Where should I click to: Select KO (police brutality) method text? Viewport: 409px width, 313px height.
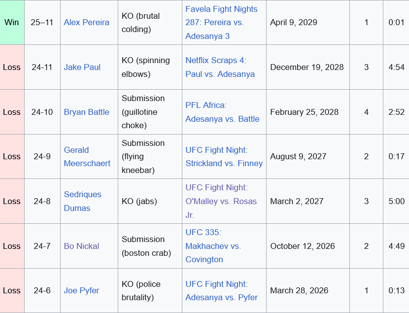click(141, 290)
